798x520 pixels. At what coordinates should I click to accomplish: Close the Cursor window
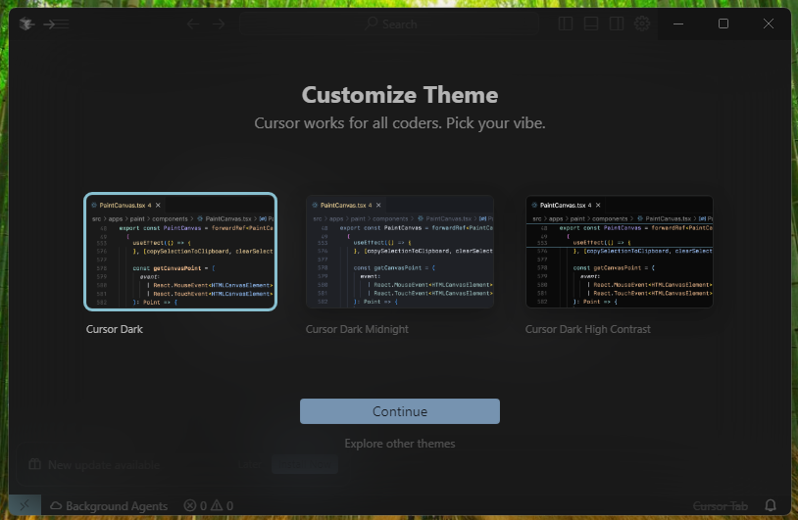769,24
